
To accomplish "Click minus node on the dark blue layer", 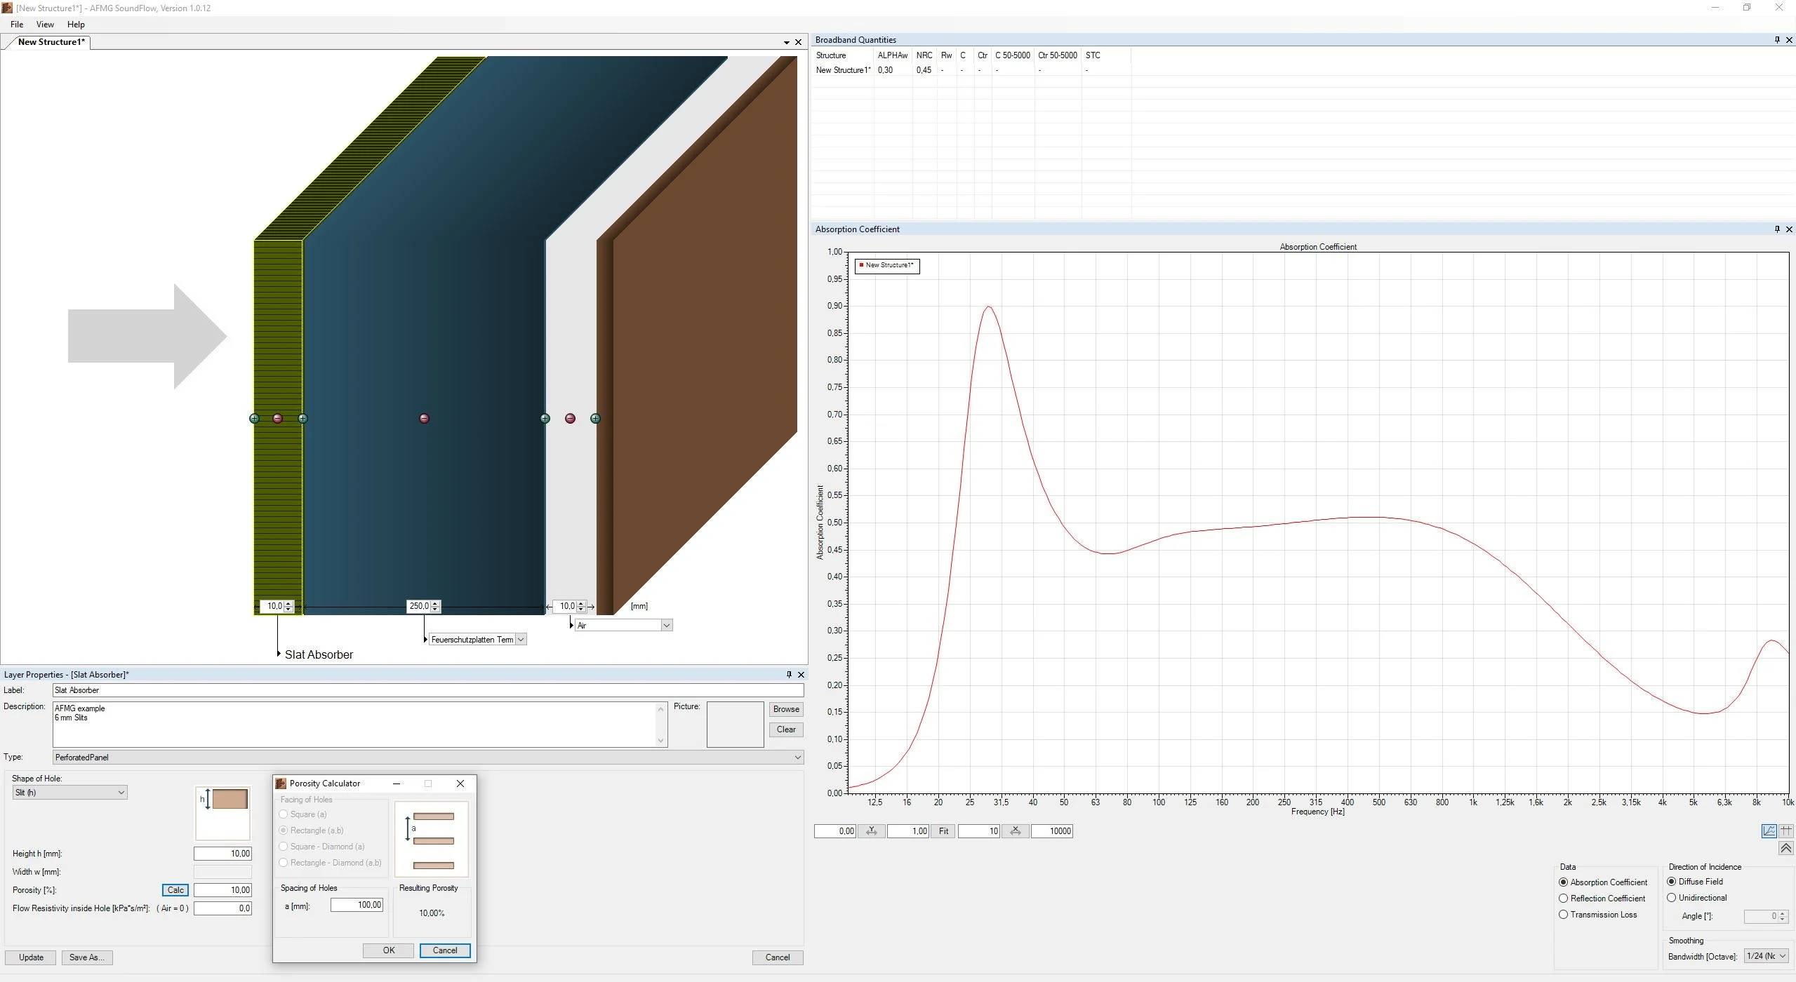I will click(x=424, y=419).
